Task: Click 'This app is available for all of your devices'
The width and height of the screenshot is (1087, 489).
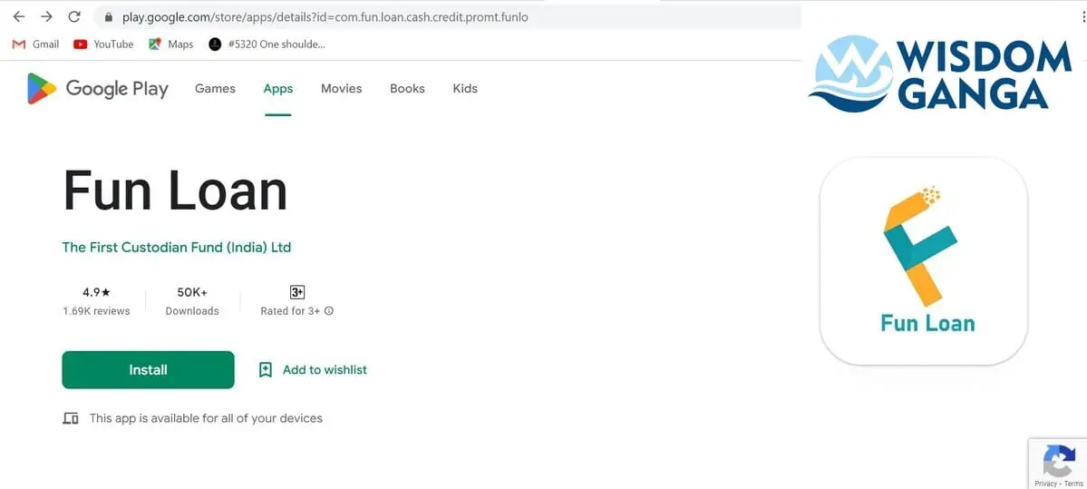Action: [x=206, y=418]
